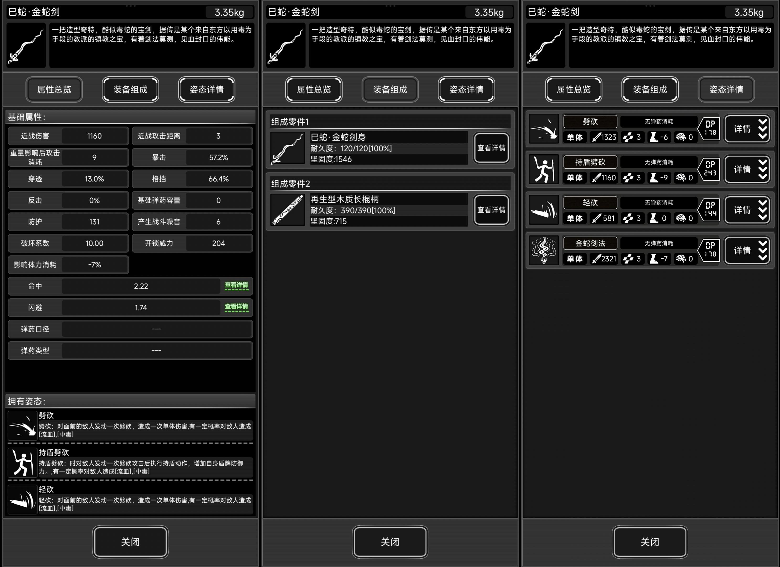Switch to 属性总览 tab in right panel
This screenshot has height=567, width=780.
click(x=574, y=90)
